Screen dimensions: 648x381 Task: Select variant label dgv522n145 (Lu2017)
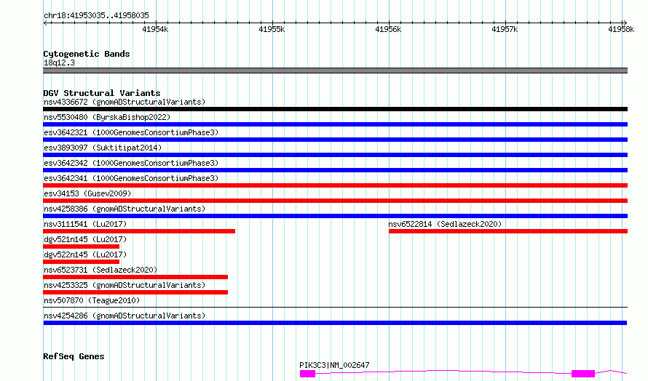pyautogui.click(x=85, y=254)
